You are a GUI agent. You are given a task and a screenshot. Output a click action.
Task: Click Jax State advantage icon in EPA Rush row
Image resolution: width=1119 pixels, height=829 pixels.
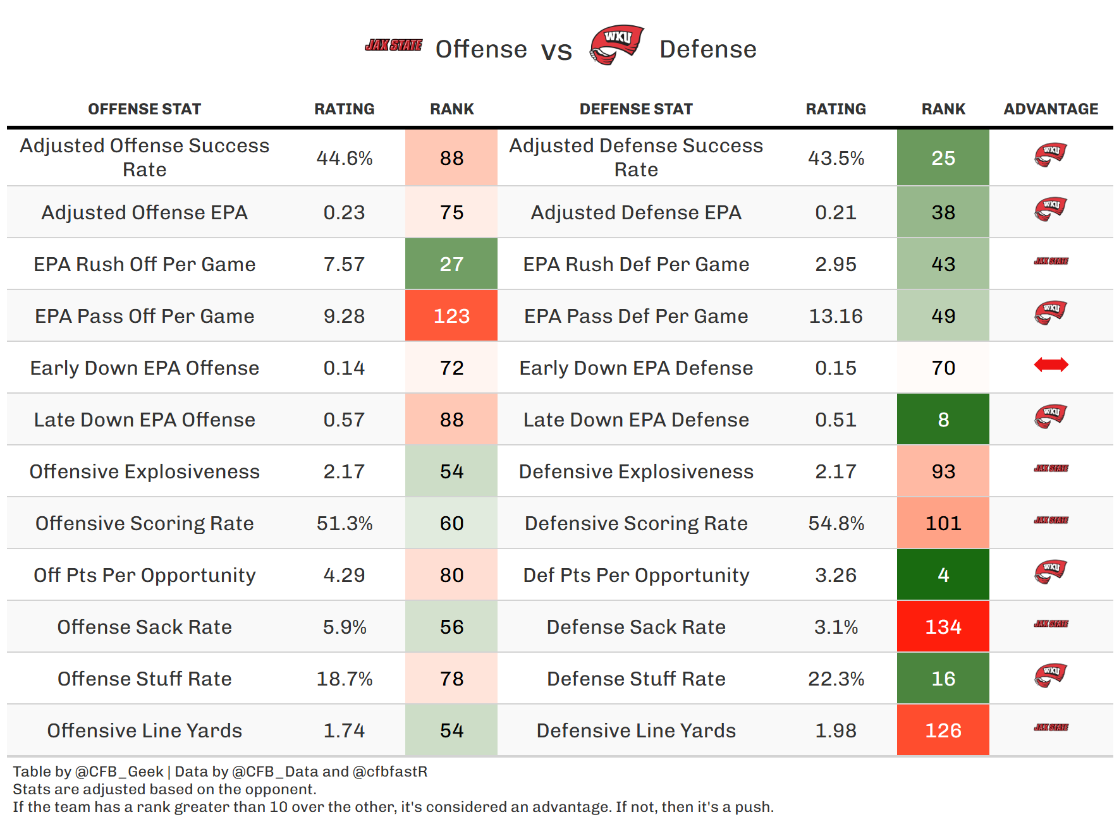tap(1051, 261)
